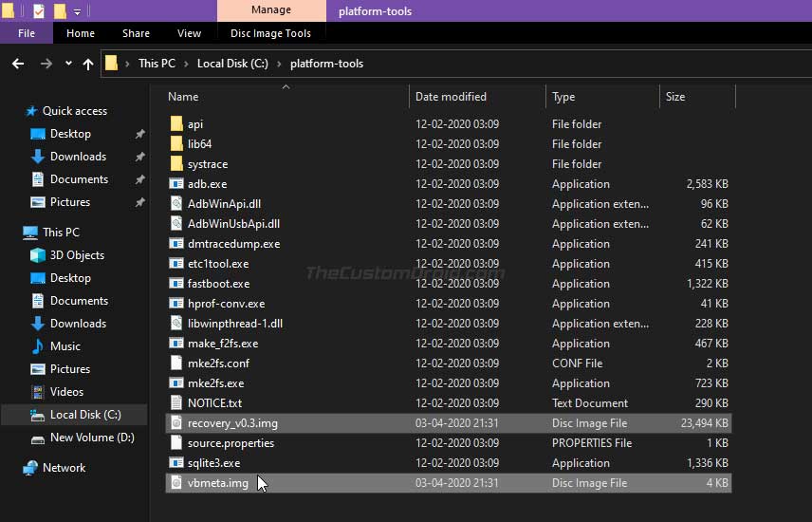Open pinned Downloads under Quick access
The height and width of the screenshot is (522, 812).
pyautogui.click(x=78, y=157)
